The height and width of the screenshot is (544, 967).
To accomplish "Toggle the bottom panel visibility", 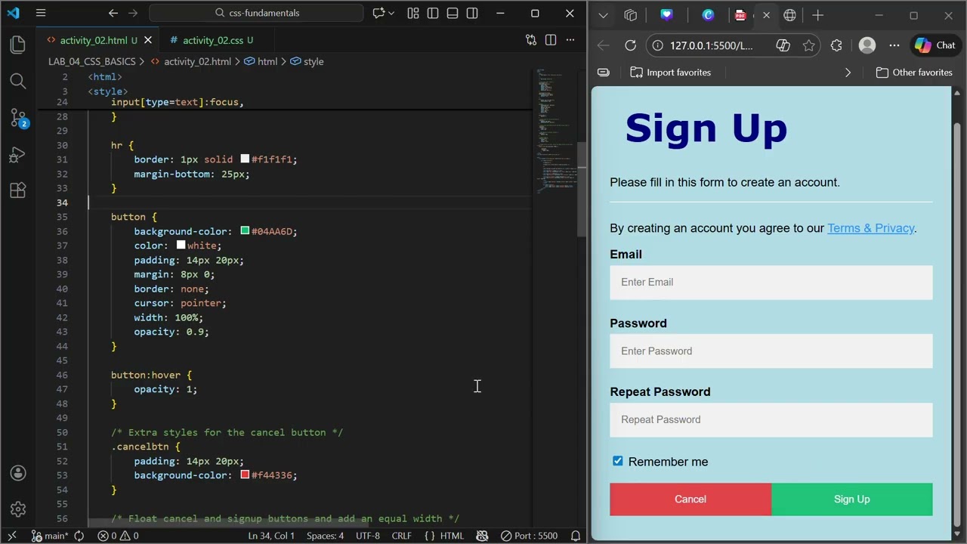I will click(453, 13).
